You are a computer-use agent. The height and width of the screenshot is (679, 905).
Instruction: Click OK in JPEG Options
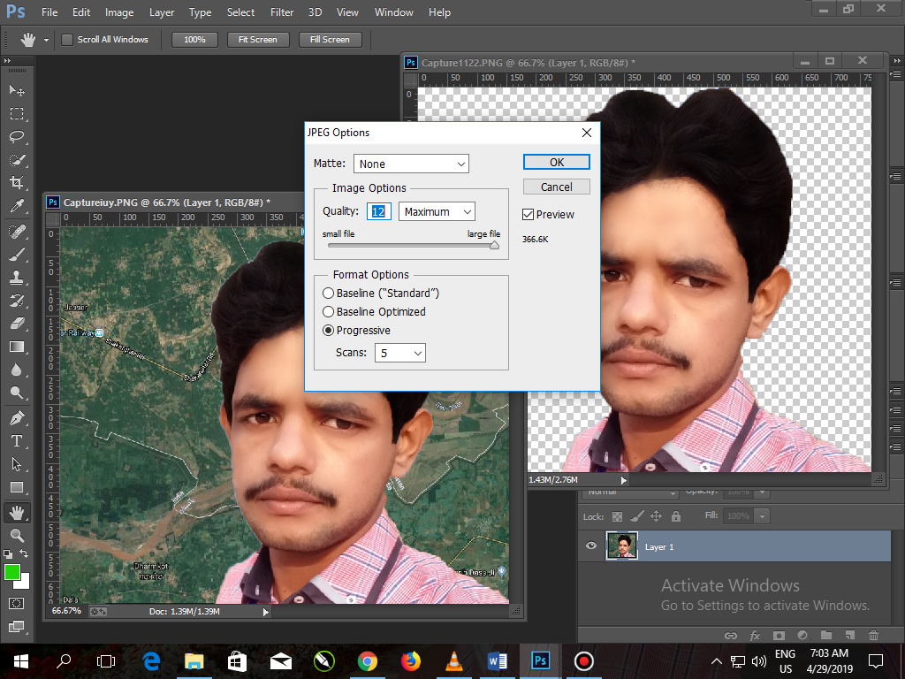coord(557,162)
